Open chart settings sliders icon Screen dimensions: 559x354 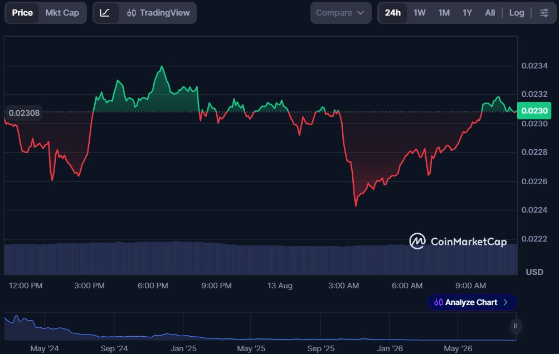[544, 13]
